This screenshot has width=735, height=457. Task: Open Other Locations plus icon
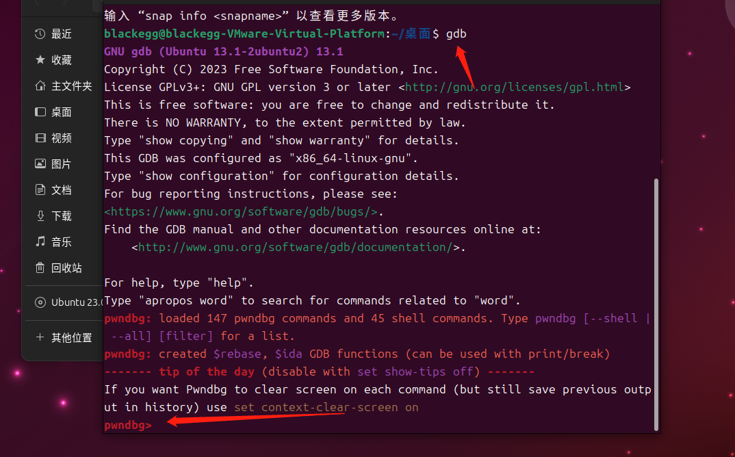[x=40, y=337]
